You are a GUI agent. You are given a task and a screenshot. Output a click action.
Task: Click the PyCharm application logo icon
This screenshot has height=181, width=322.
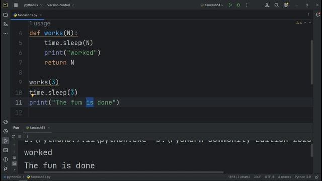click(x=6, y=5)
